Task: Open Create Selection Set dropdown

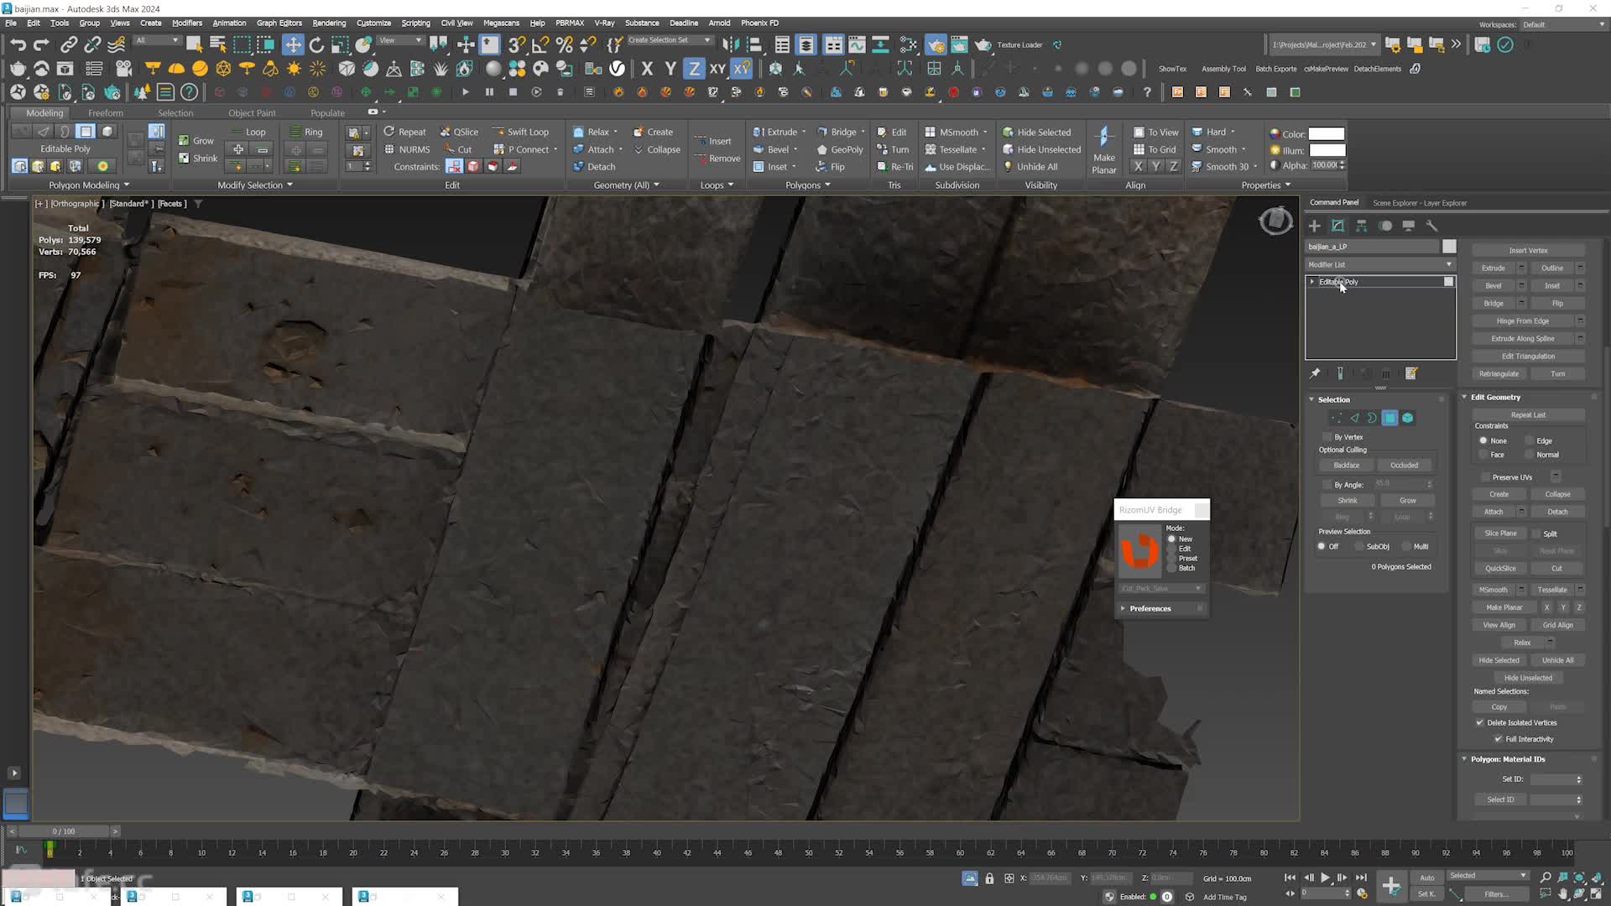Action: click(670, 39)
